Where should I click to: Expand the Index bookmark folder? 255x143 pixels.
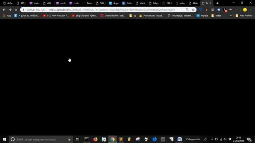(216, 15)
